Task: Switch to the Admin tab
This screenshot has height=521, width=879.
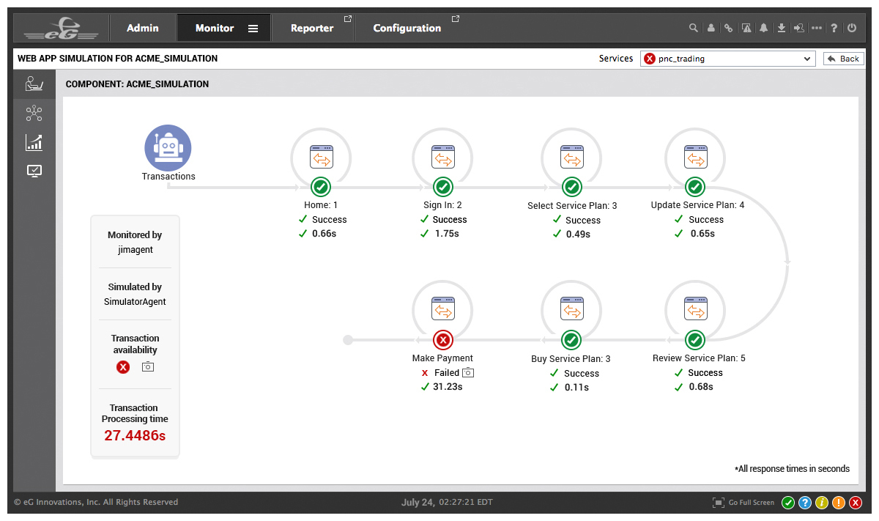Action: click(x=143, y=28)
